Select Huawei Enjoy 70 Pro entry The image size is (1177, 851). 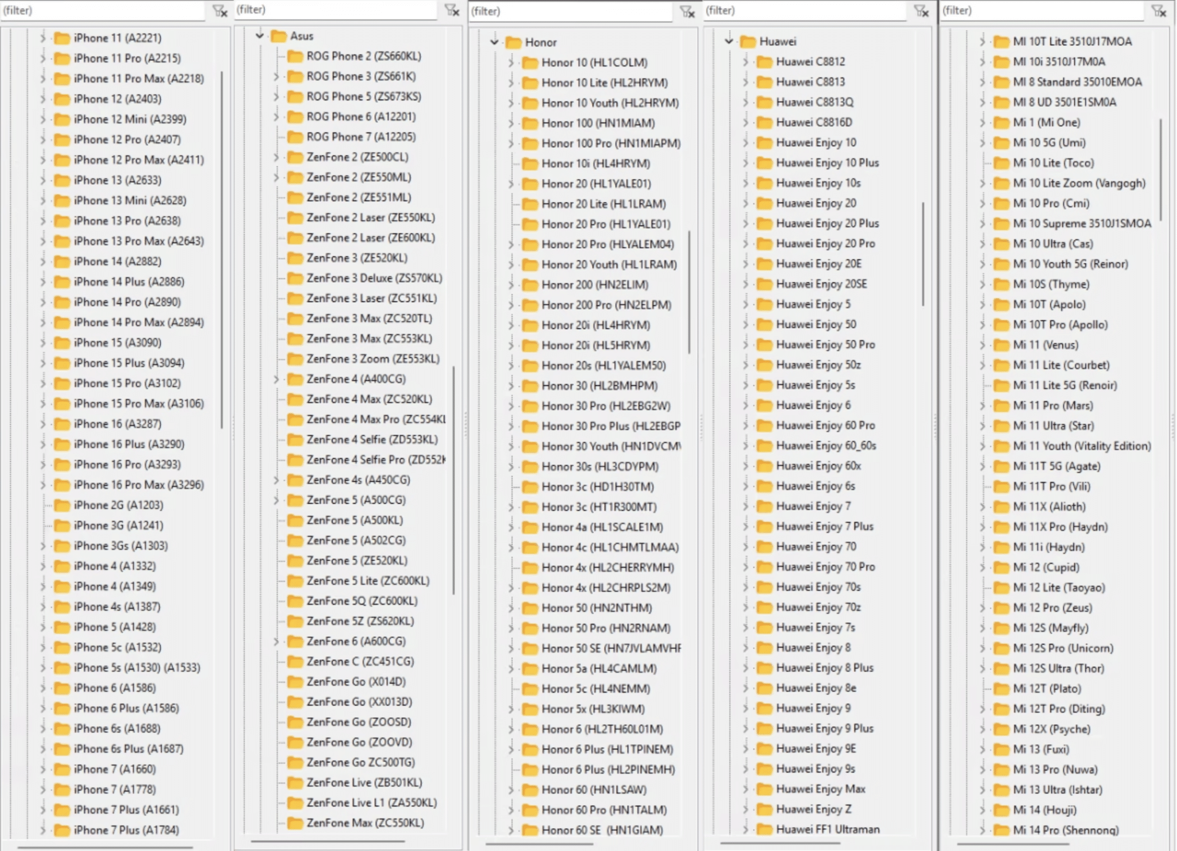point(825,567)
